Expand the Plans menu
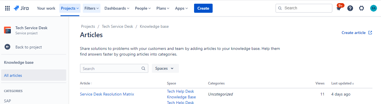This screenshot has width=381, height=104. click(x=163, y=8)
